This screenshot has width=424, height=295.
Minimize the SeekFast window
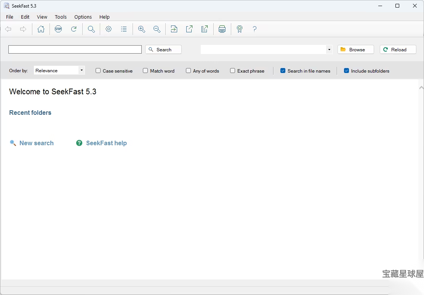(x=380, y=6)
